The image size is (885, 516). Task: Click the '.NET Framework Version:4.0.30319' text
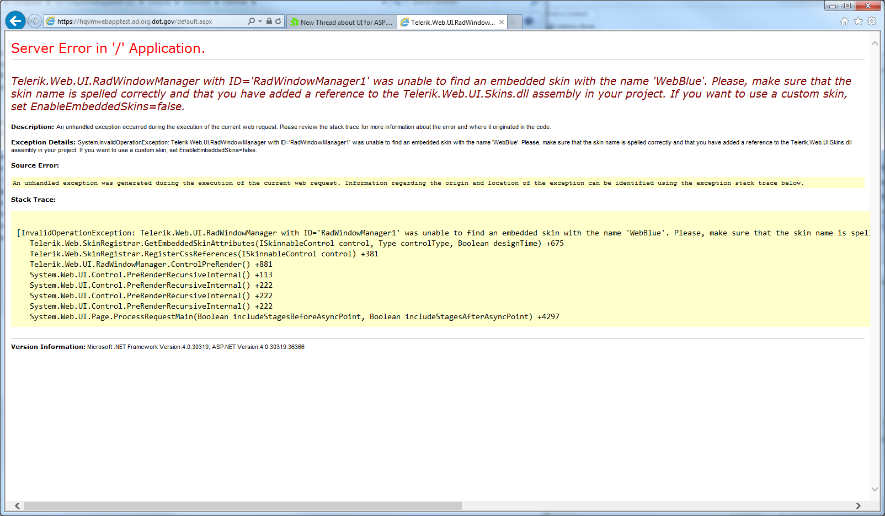(162, 347)
